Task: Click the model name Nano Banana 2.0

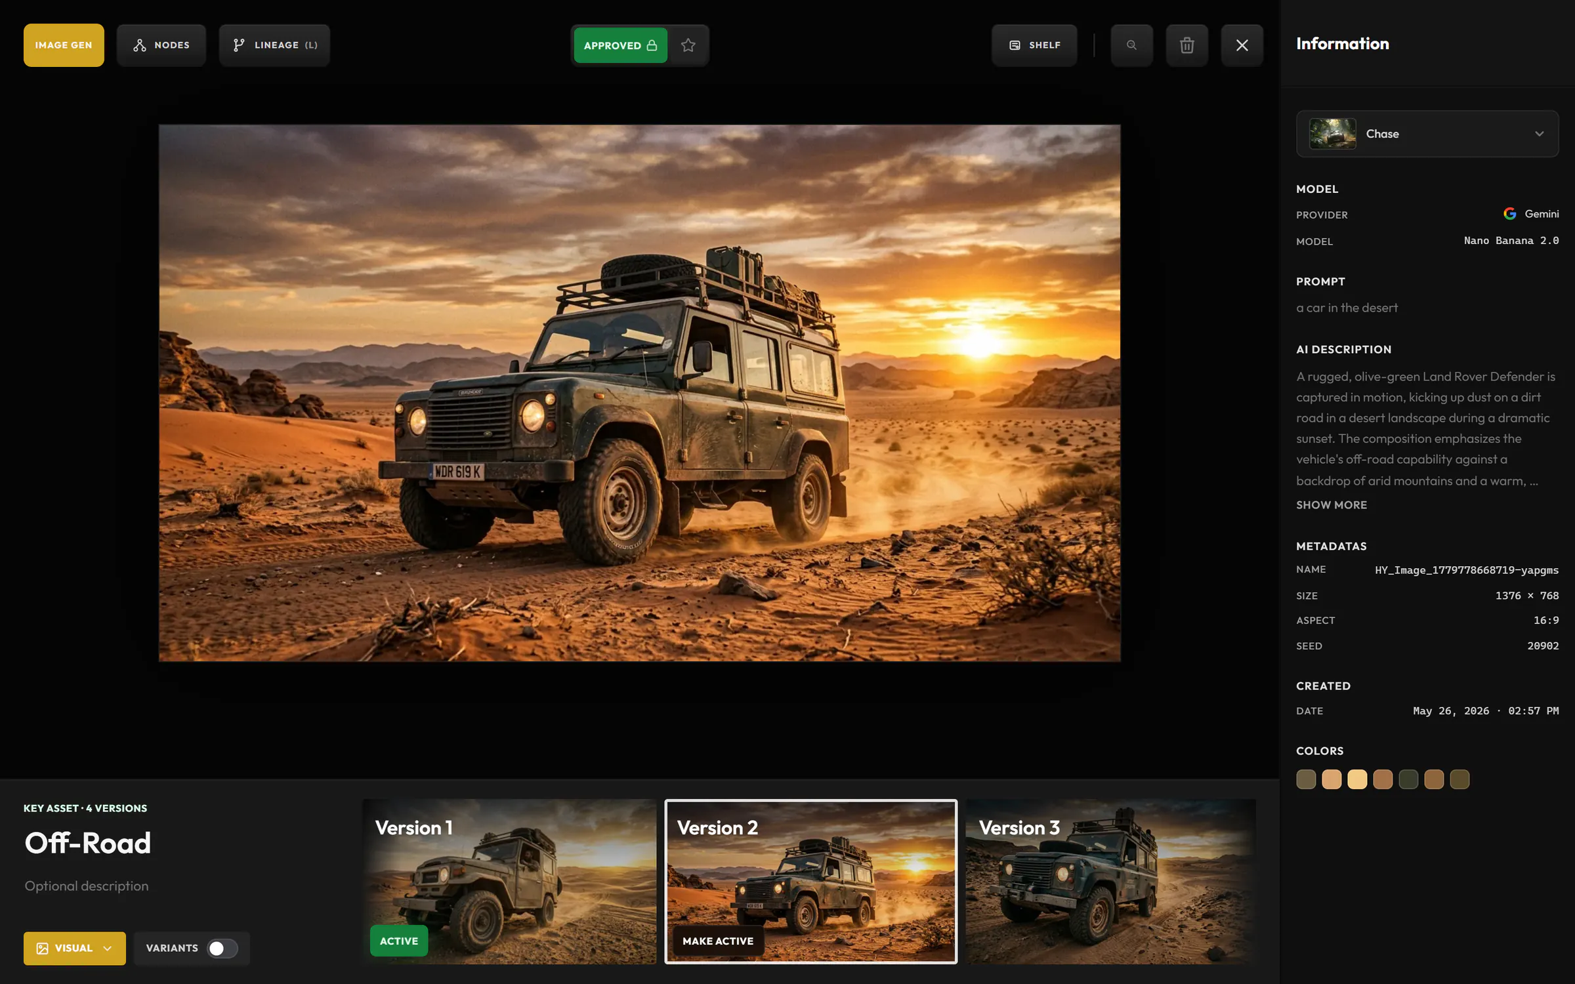Action: 1511,241
